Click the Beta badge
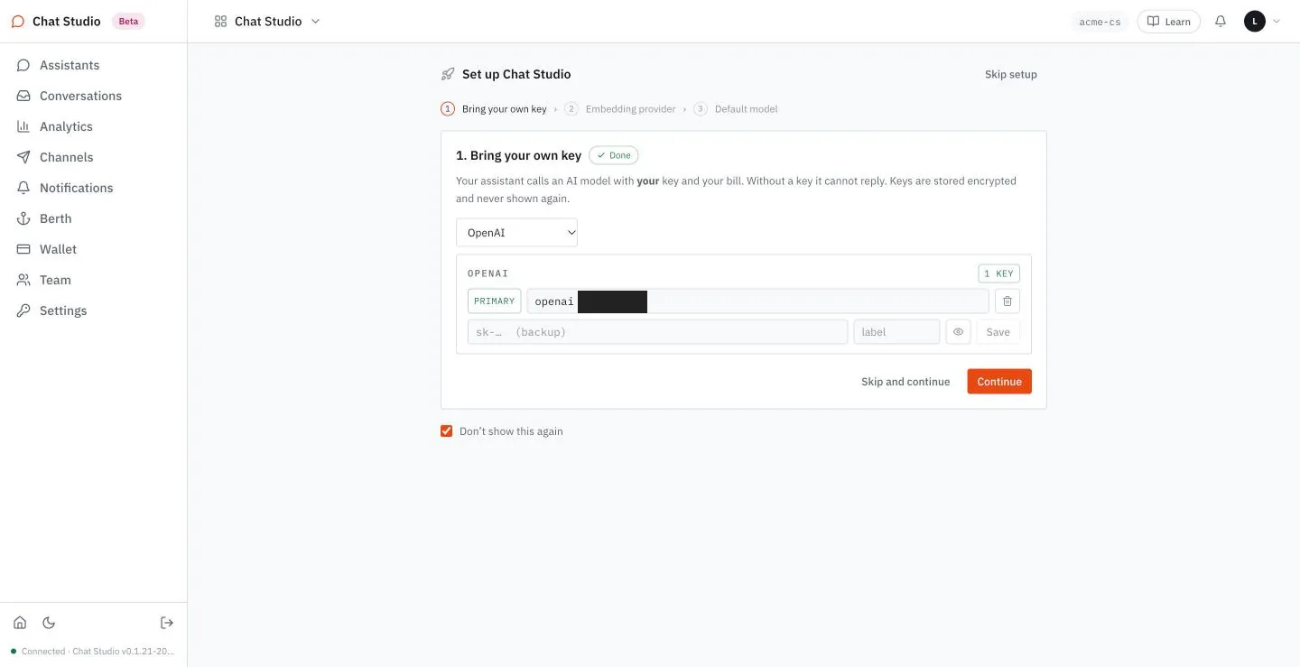 pyautogui.click(x=128, y=22)
